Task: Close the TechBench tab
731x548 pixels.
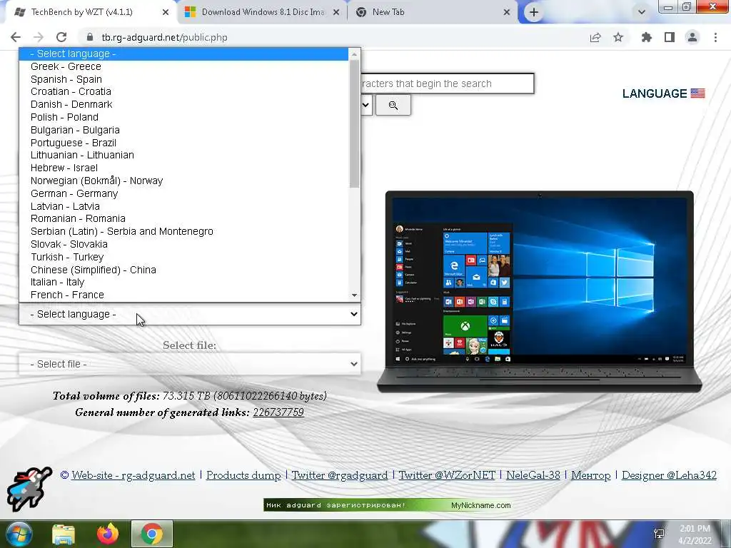Action: click(x=166, y=12)
